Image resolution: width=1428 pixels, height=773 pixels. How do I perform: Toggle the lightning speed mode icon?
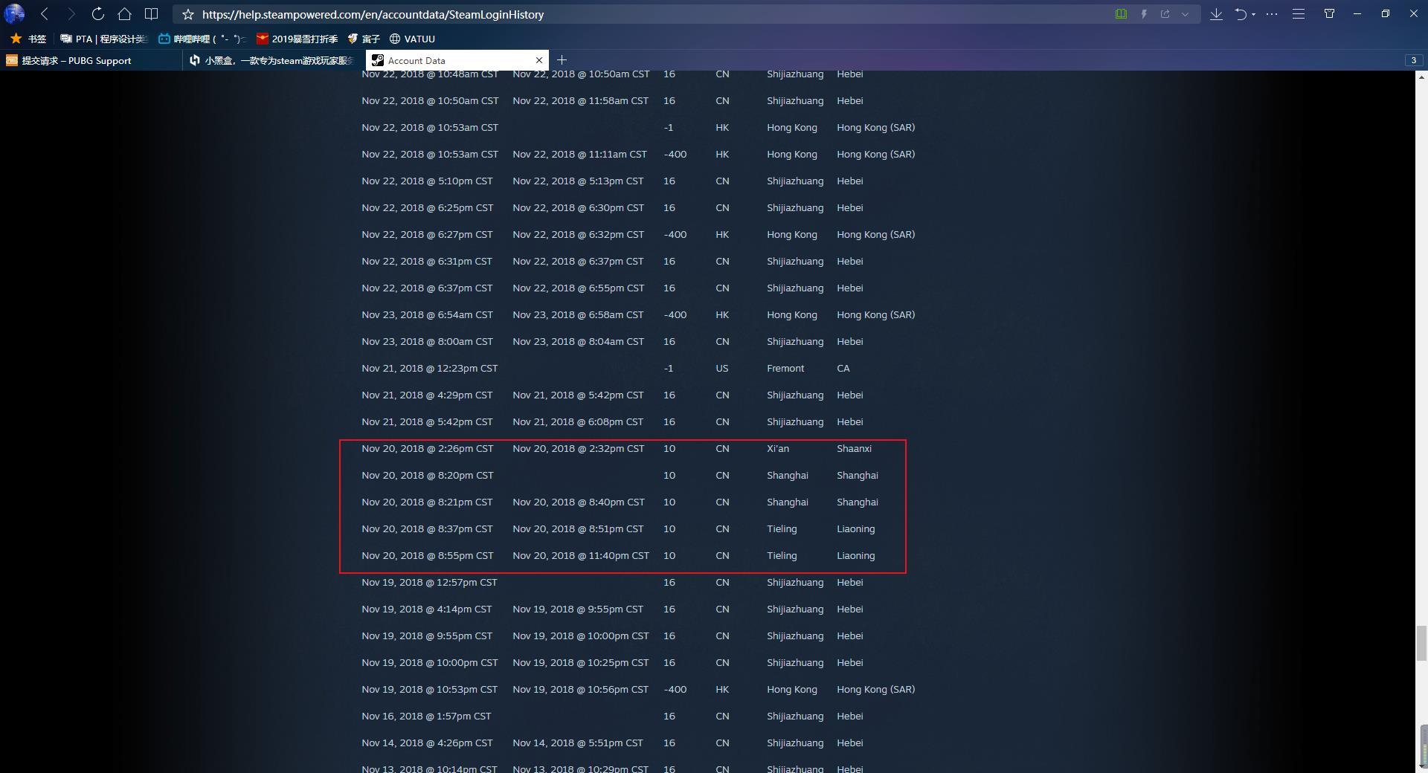pyautogui.click(x=1144, y=14)
